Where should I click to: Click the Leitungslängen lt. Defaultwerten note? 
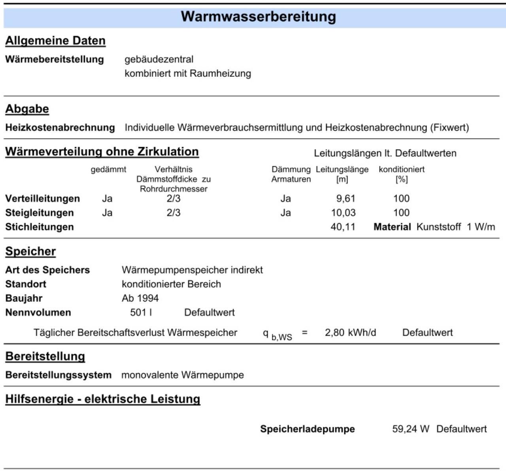[x=385, y=153]
